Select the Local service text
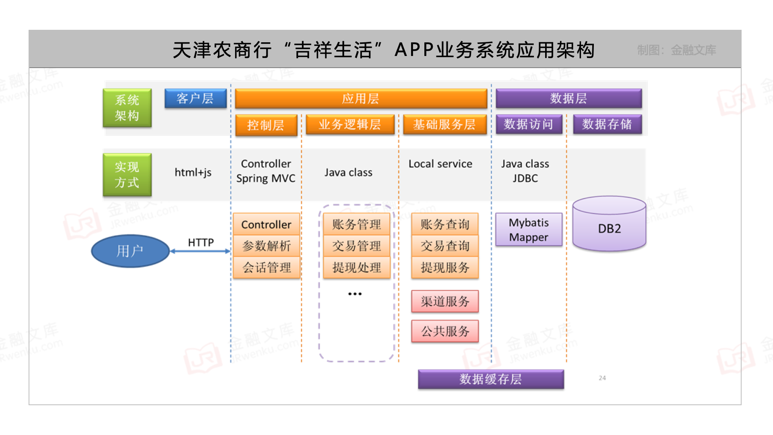The height and width of the screenshot is (435, 773). [x=440, y=164]
